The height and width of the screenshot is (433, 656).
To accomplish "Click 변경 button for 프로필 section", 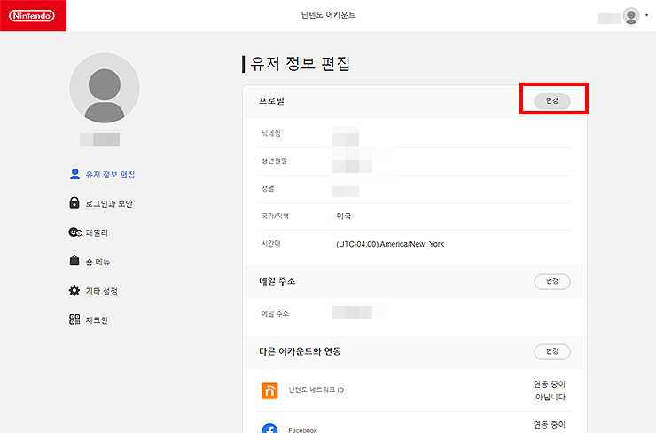I will pyautogui.click(x=552, y=101).
